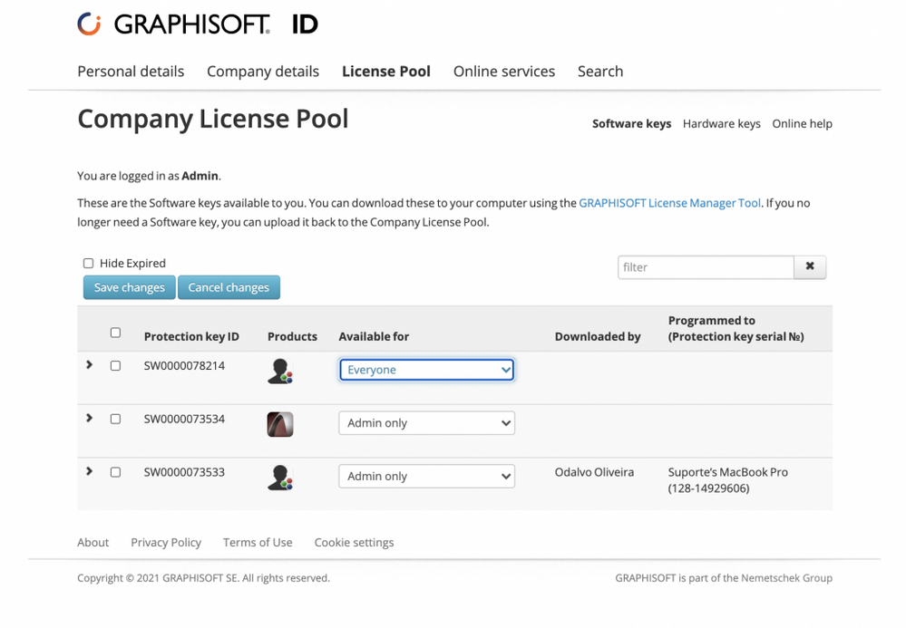The height and width of the screenshot is (628, 906).
Task: Select checkbox for key SW0000078214
Action: (115, 366)
